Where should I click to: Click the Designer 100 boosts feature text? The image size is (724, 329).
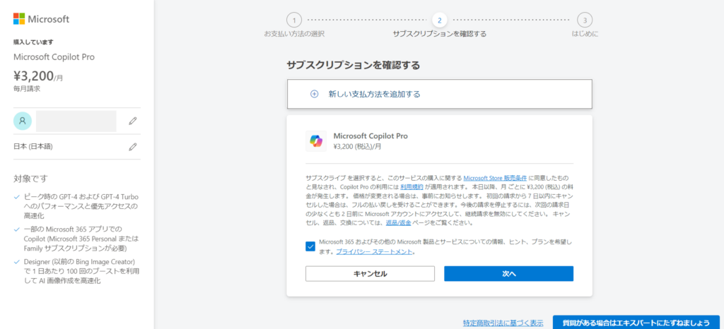tap(81, 271)
